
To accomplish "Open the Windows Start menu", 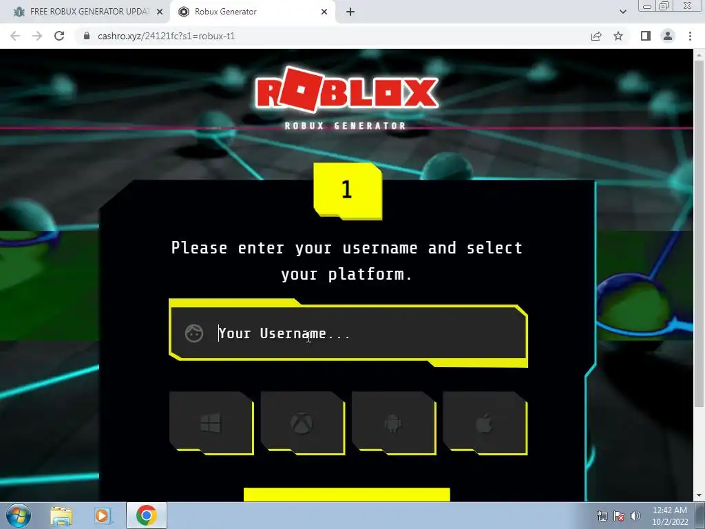I will tap(19, 515).
